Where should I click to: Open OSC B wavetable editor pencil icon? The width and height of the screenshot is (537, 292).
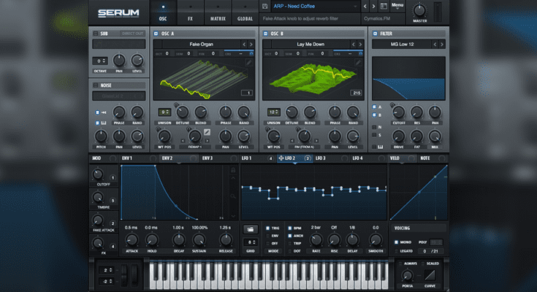coord(358,62)
